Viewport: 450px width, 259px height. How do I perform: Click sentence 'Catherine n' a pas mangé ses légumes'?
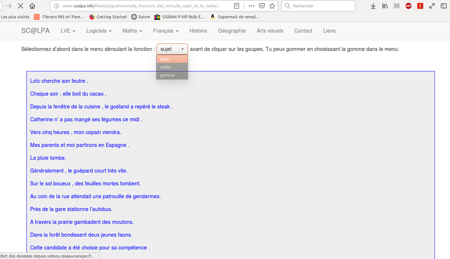(86, 119)
